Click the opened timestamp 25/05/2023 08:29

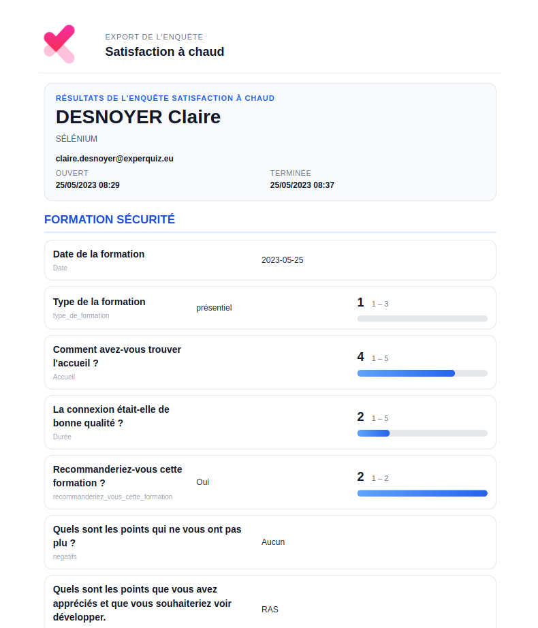tap(88, 185)
